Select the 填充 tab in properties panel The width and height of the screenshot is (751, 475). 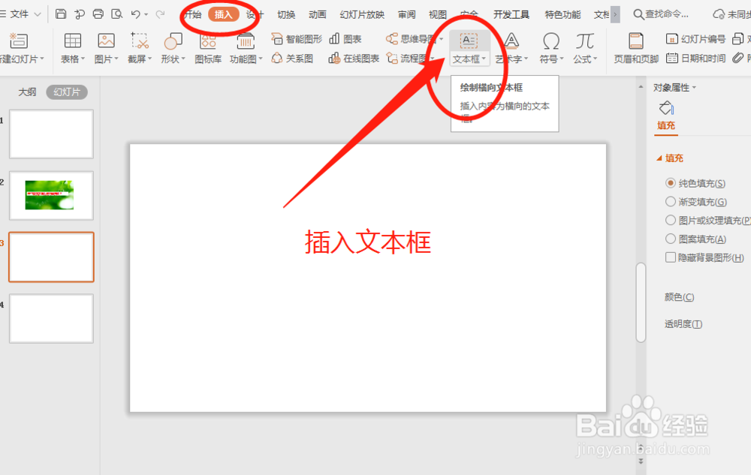click(x=666, y=125)
